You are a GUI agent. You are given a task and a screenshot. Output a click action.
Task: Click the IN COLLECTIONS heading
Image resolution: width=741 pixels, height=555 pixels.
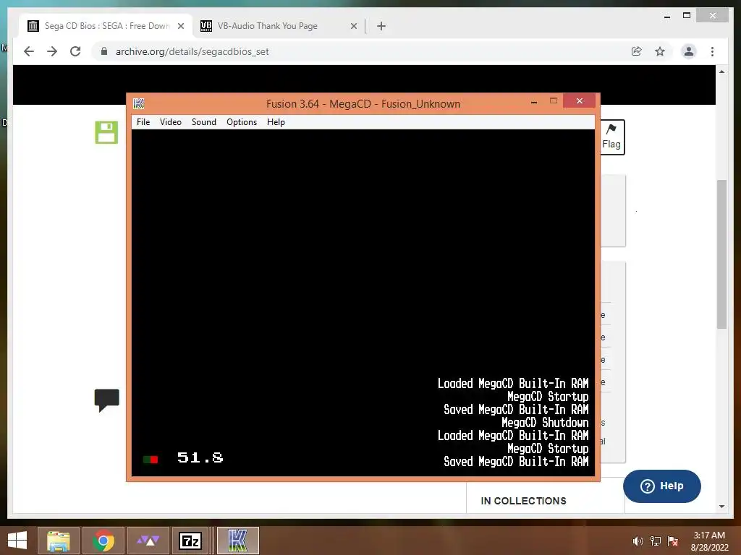tap(523, 501)
